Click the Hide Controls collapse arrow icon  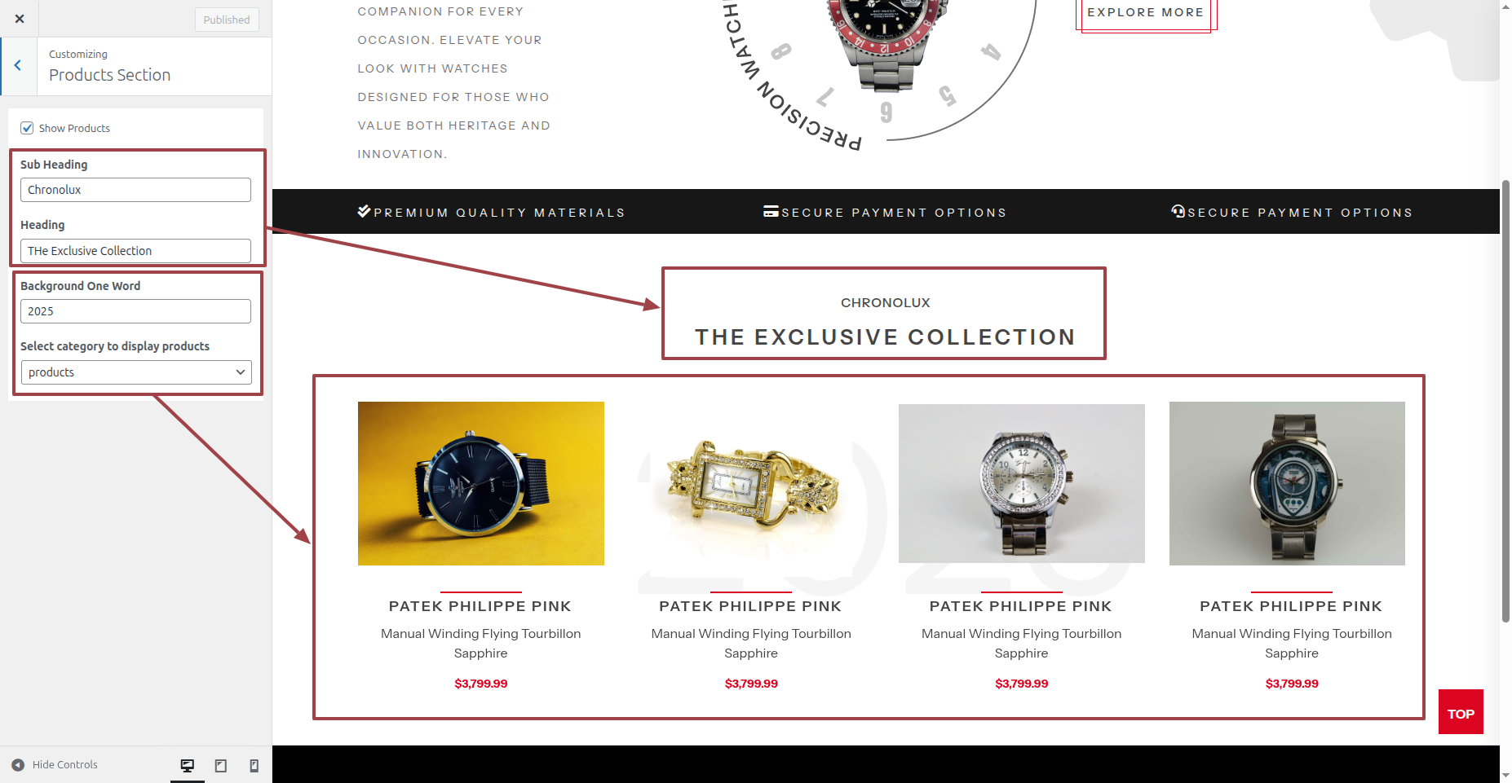18,764
